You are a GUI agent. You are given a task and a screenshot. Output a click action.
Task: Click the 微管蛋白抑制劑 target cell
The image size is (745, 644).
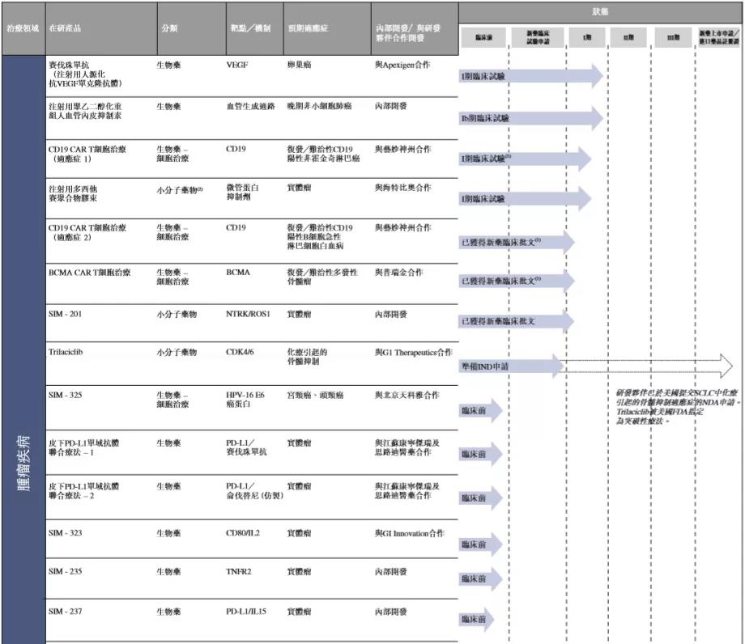coord(242,193)
